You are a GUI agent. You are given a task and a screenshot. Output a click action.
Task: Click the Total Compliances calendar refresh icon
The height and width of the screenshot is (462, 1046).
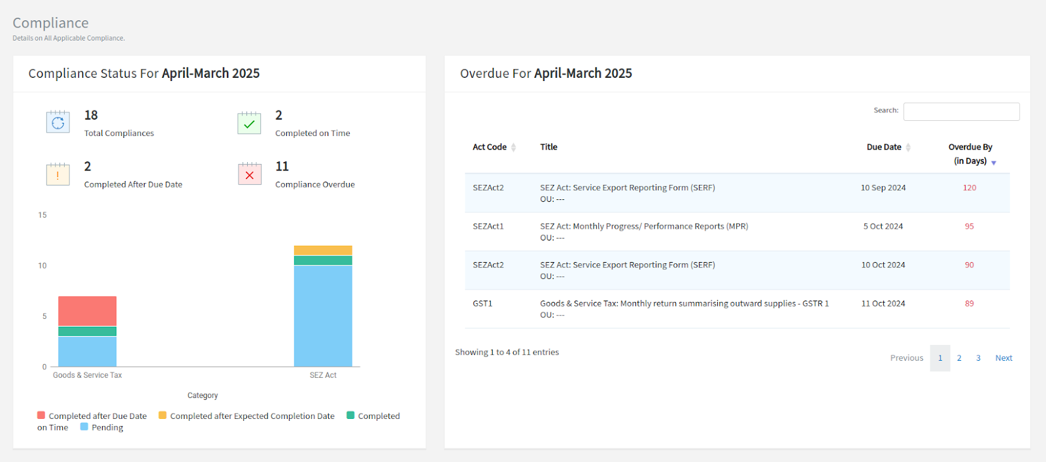click(x=58, y=122)
